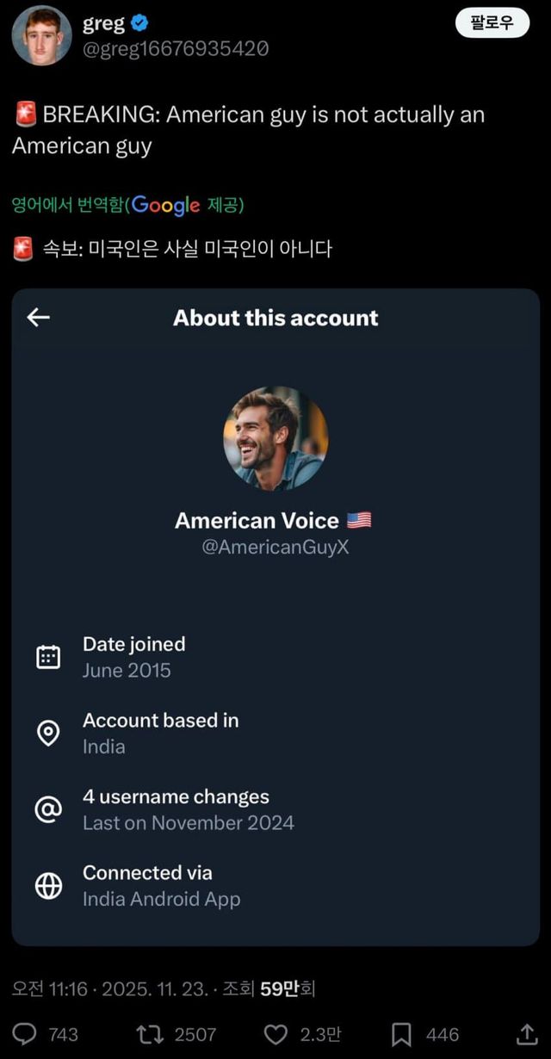This screenshot has width=551, height=1059.
Task: Open the share icon on the tweet
Action: (527, 1034)
